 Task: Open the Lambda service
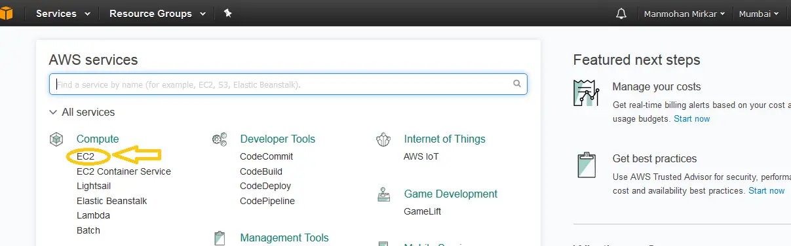(x=93, y=215)
